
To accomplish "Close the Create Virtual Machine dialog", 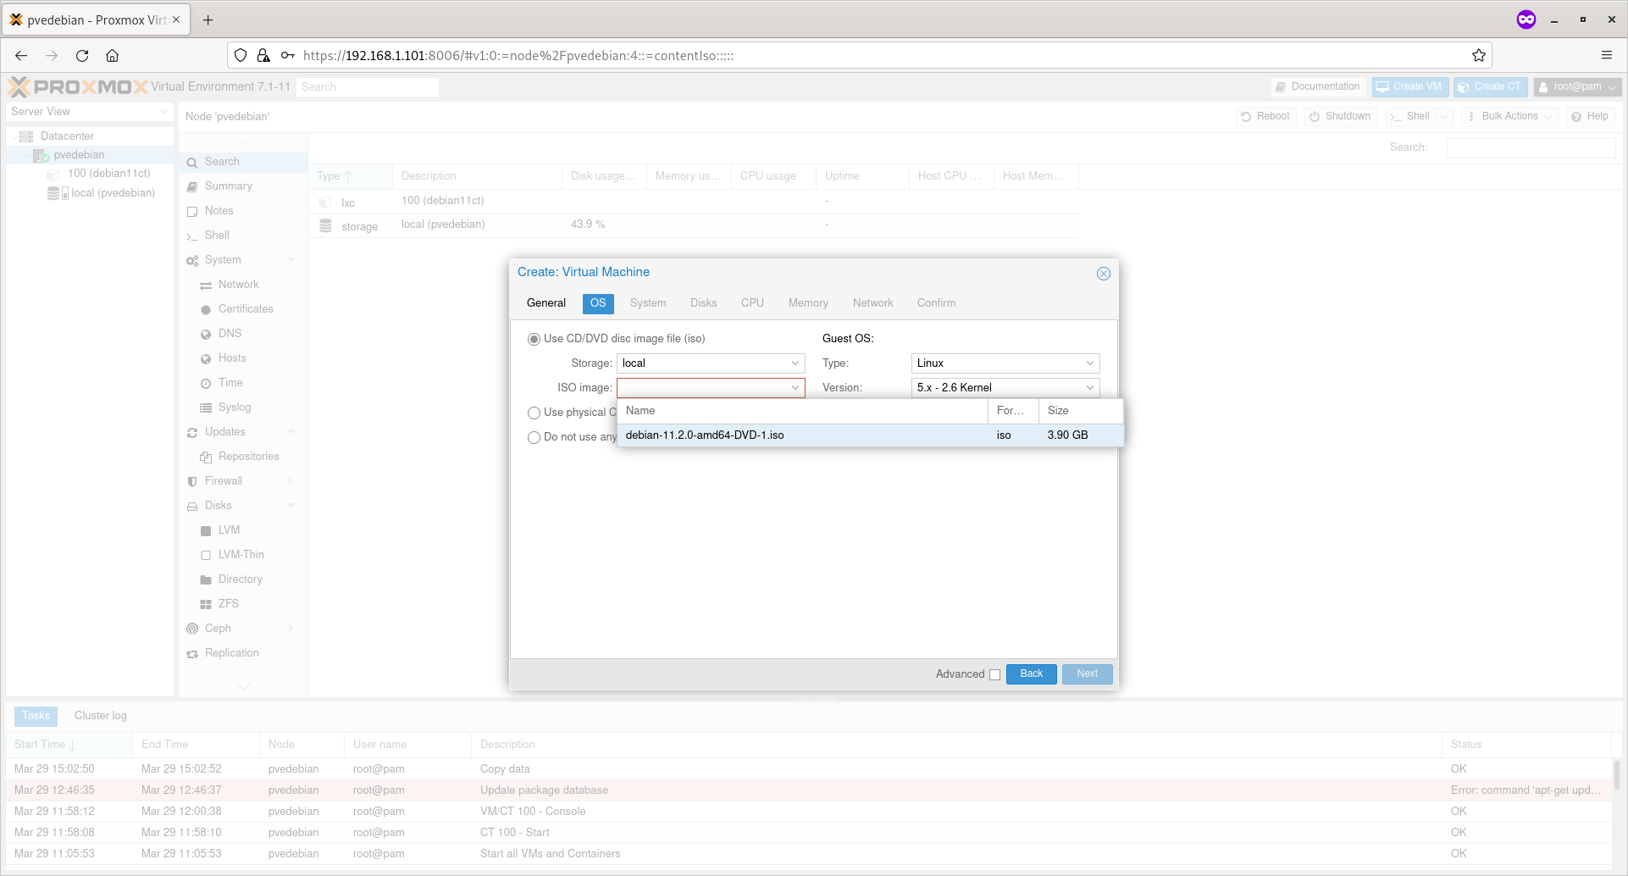I will point(1103,274).
